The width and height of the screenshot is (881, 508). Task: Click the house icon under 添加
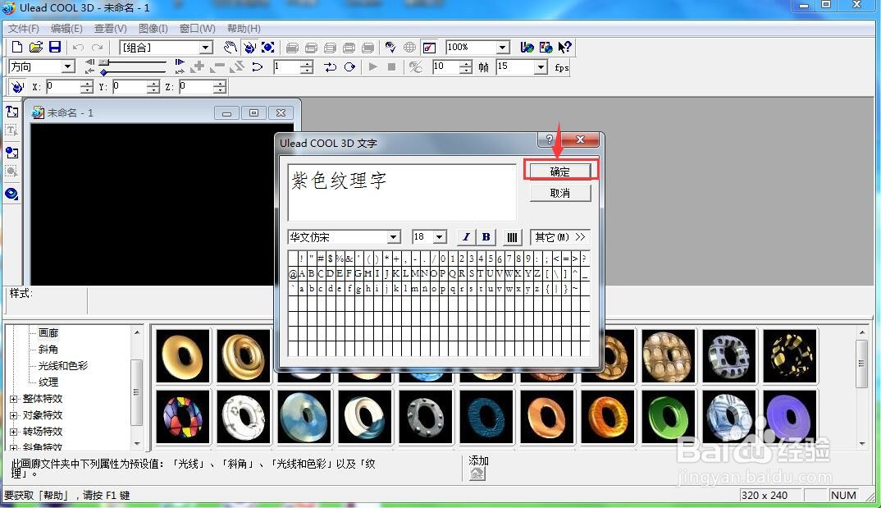click(477, 474)
